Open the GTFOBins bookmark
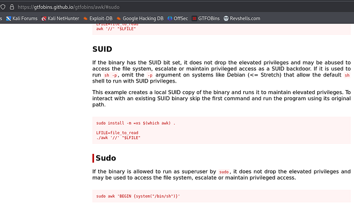This screenshot has width=354, height=206. tap(206, 19)
